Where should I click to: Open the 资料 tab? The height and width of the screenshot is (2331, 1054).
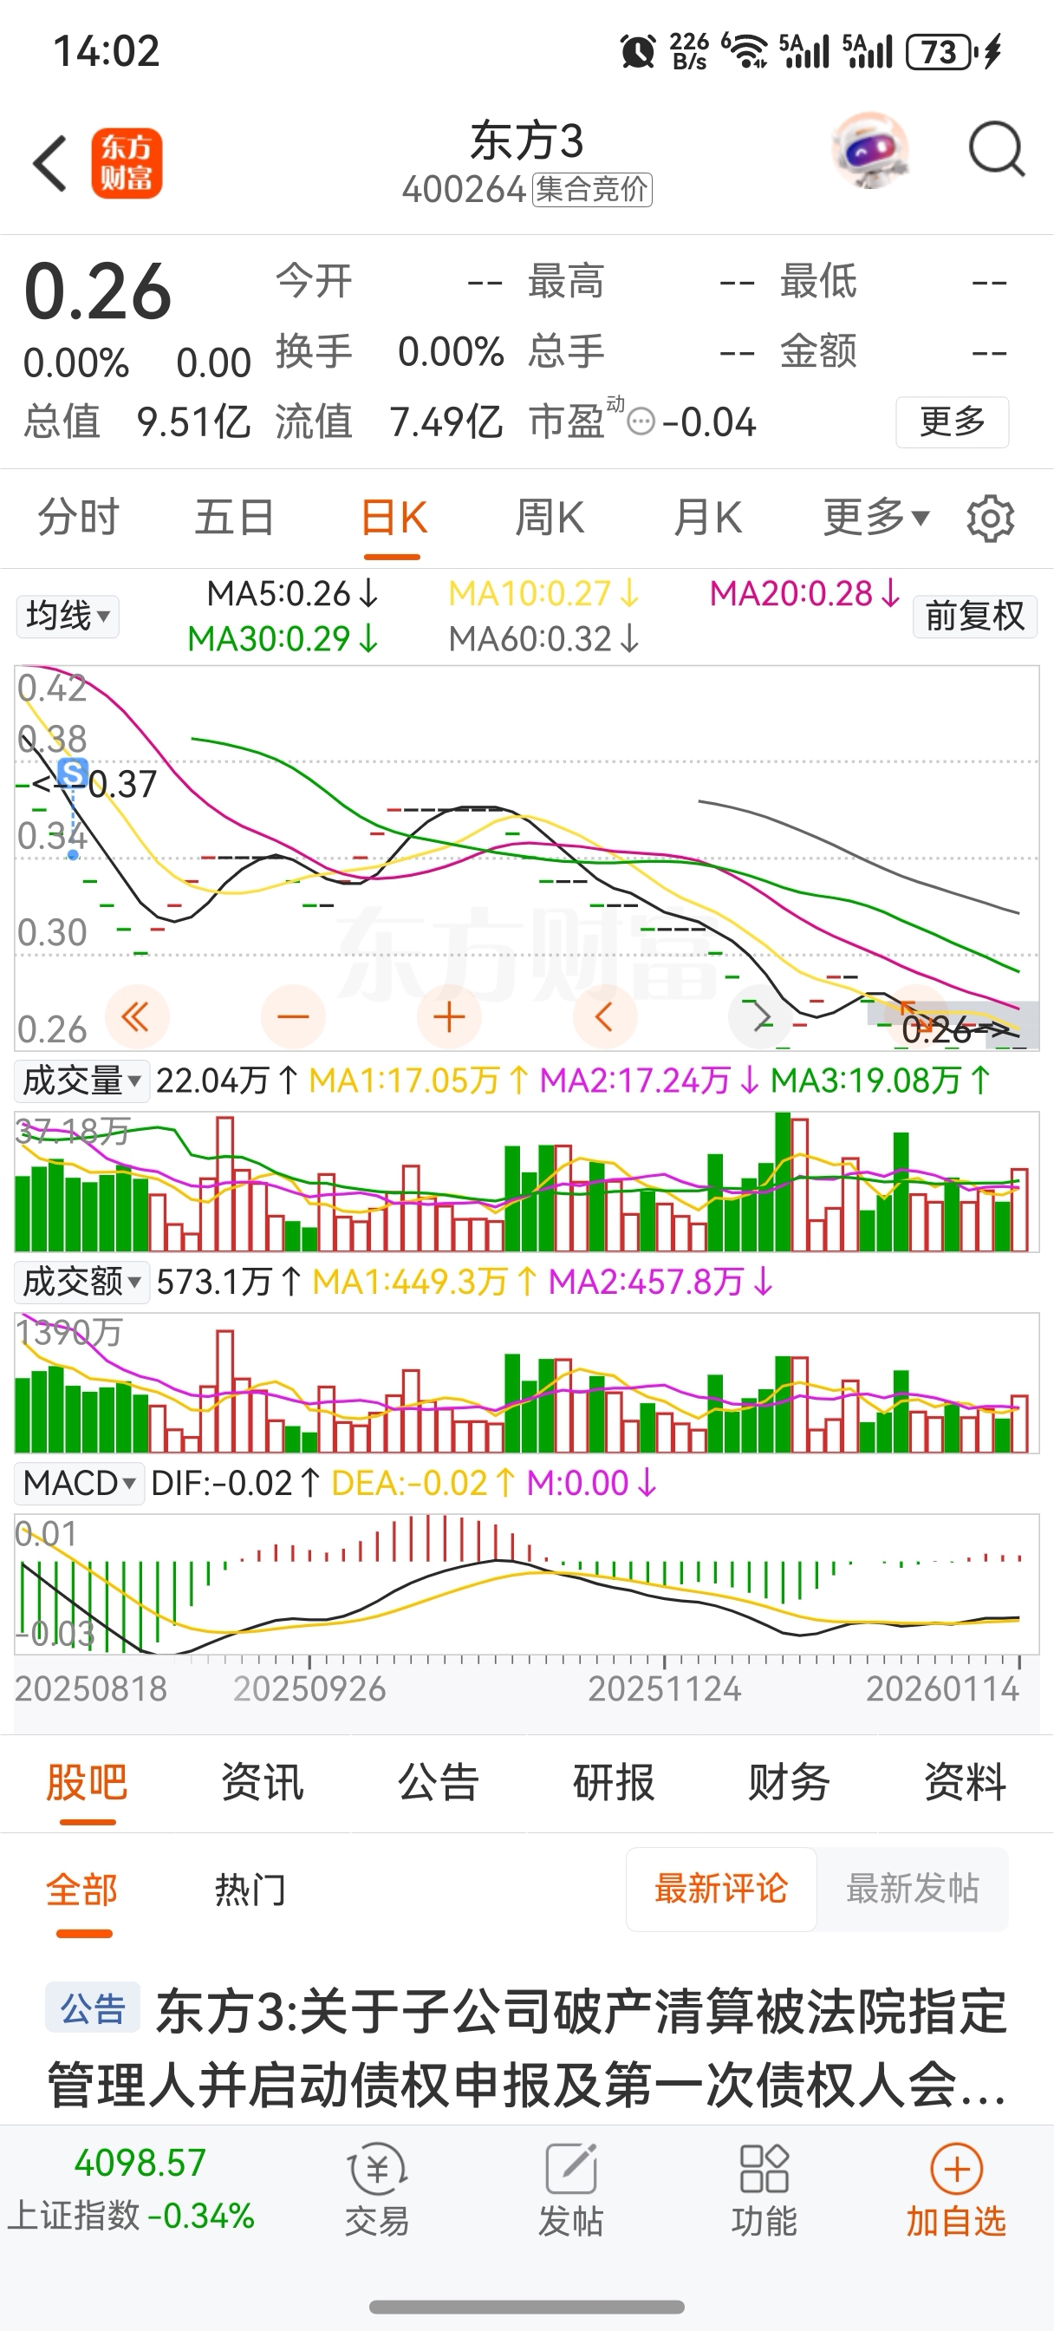click(x=965, y=1783)
